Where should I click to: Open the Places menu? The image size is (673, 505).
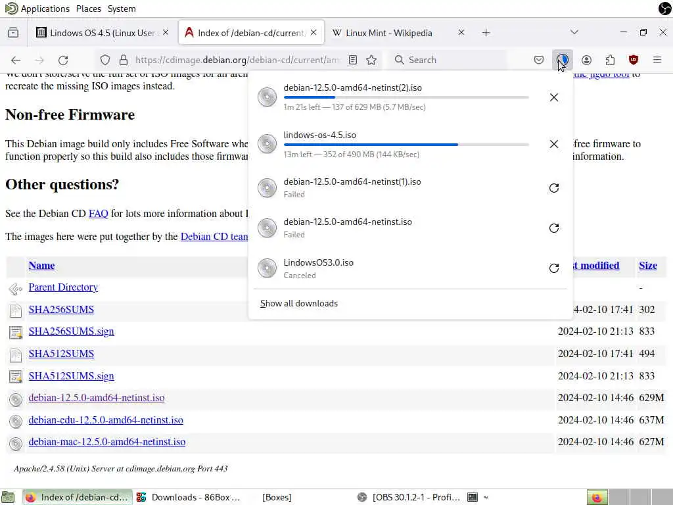(x=89, y=9)
